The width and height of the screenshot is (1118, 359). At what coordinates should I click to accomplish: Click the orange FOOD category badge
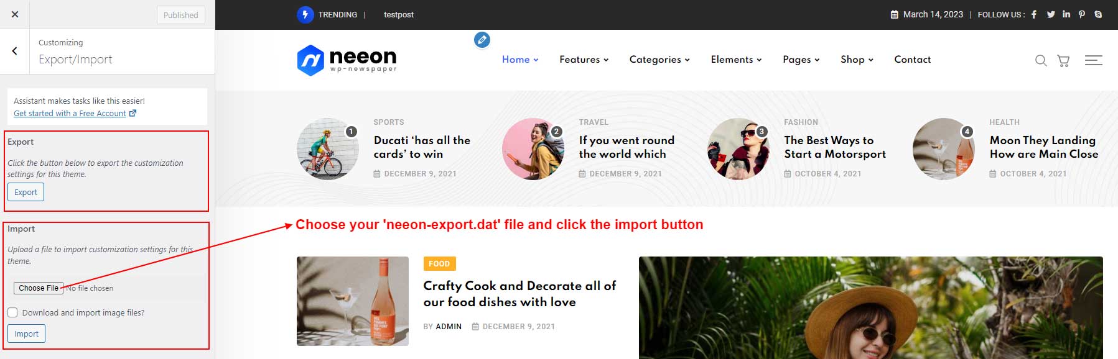439,264
